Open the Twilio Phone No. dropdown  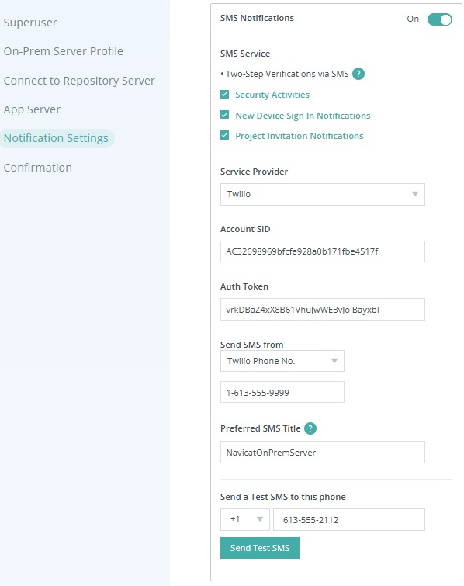click(x=282, y=361)
